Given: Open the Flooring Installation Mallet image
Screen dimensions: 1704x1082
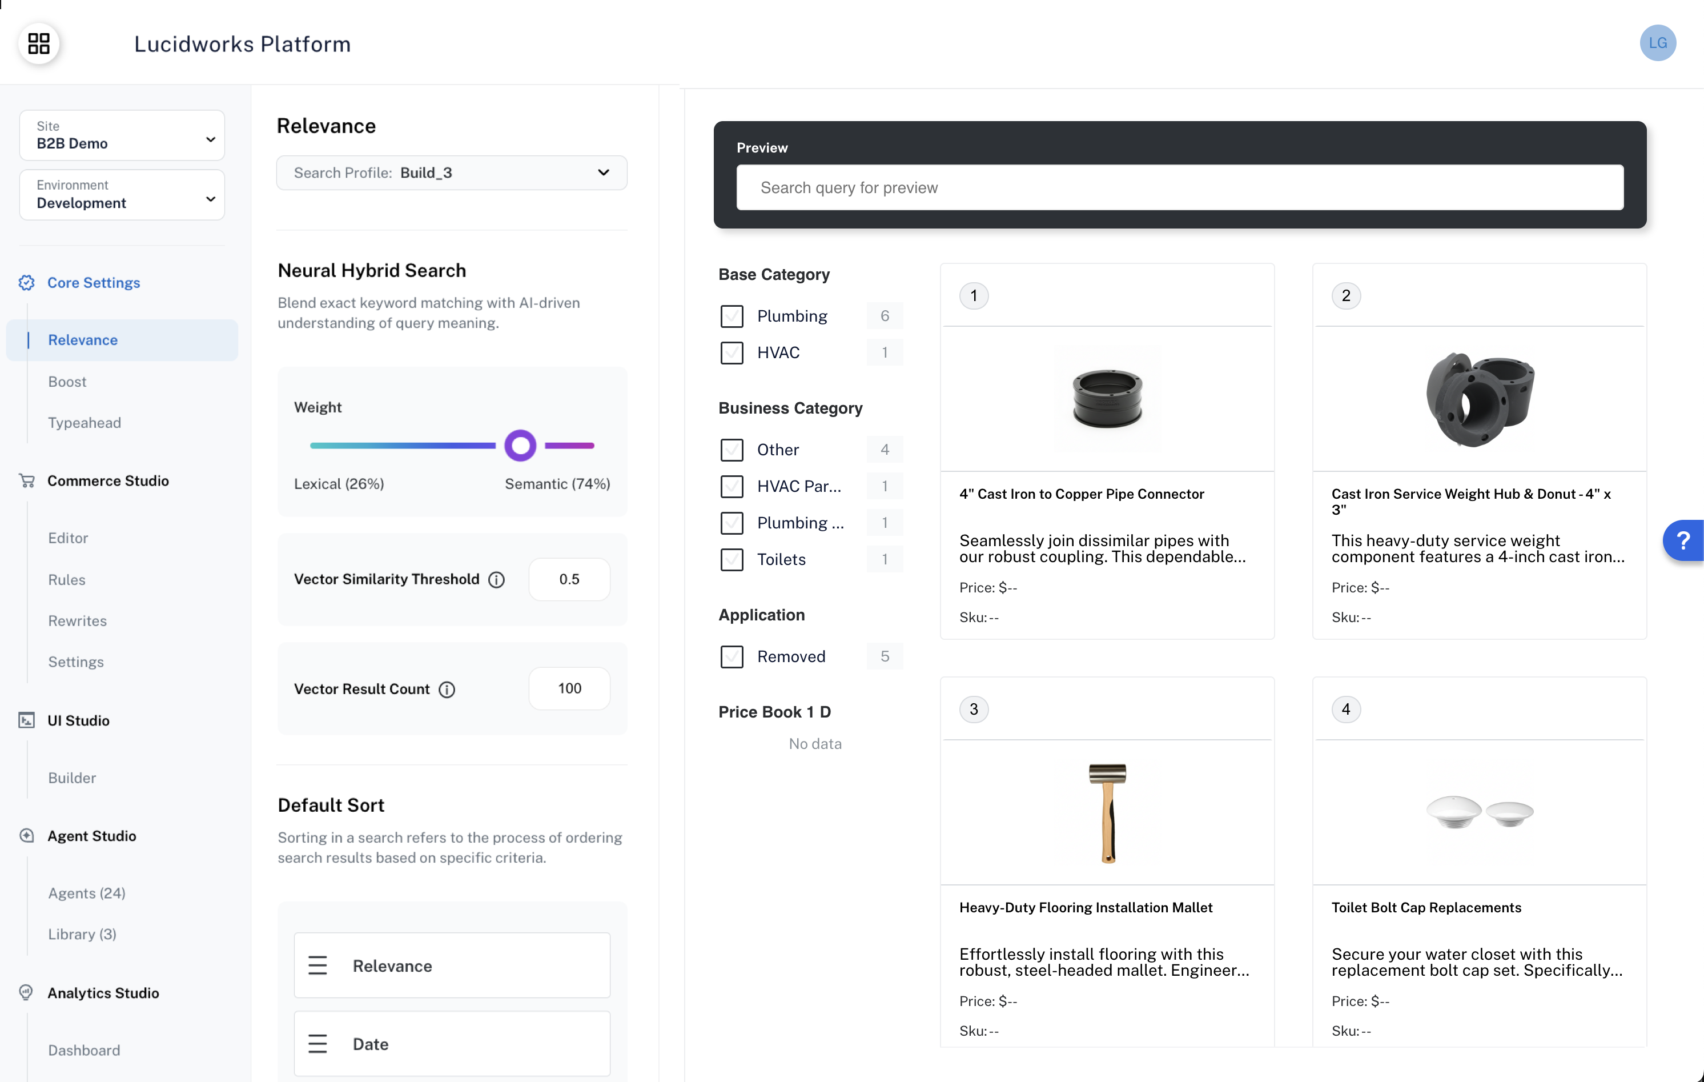Looking at the screenshot, I should (1107, 813).
